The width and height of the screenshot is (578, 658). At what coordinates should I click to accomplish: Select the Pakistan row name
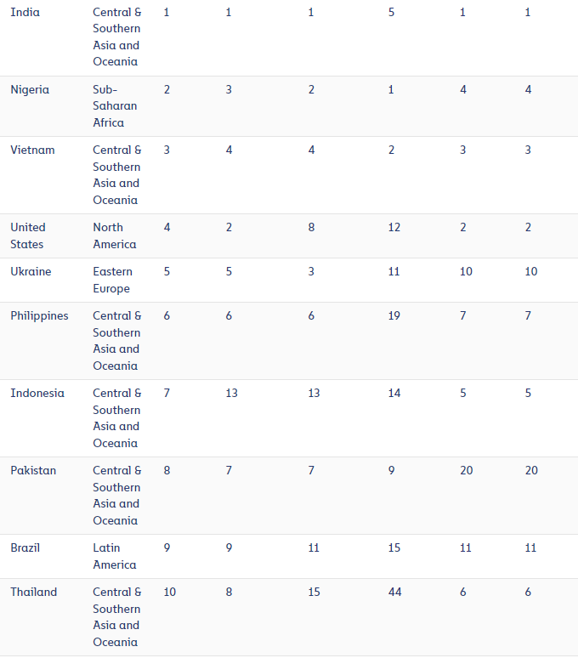pyautogui.click(x=33, y=470)
